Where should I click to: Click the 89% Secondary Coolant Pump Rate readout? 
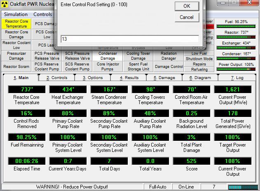pyautogui.click(x=109, y=113)
